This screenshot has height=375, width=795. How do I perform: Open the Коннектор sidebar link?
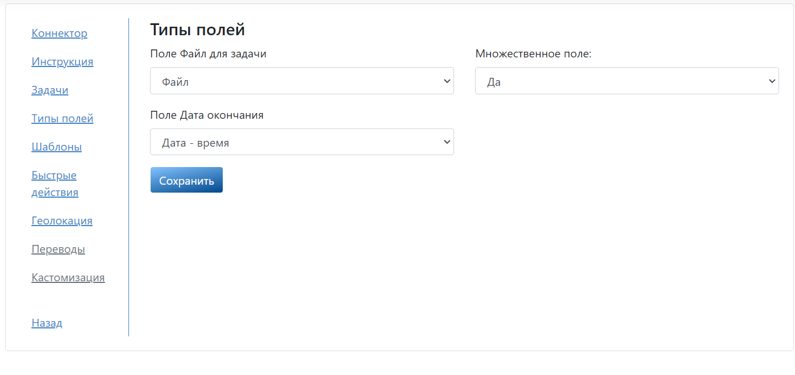[x=59, y=33]
